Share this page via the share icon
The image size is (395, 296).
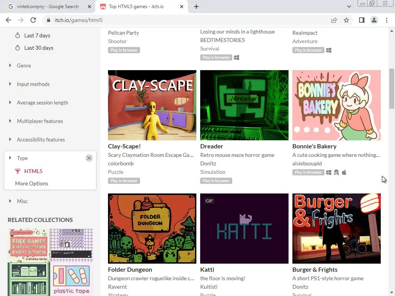[x=334, y=20]
